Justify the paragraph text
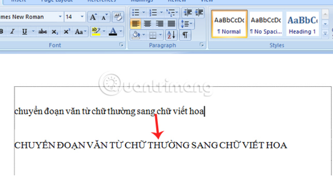The width and height of the screenshot is (333, 188). click(171, 23)
